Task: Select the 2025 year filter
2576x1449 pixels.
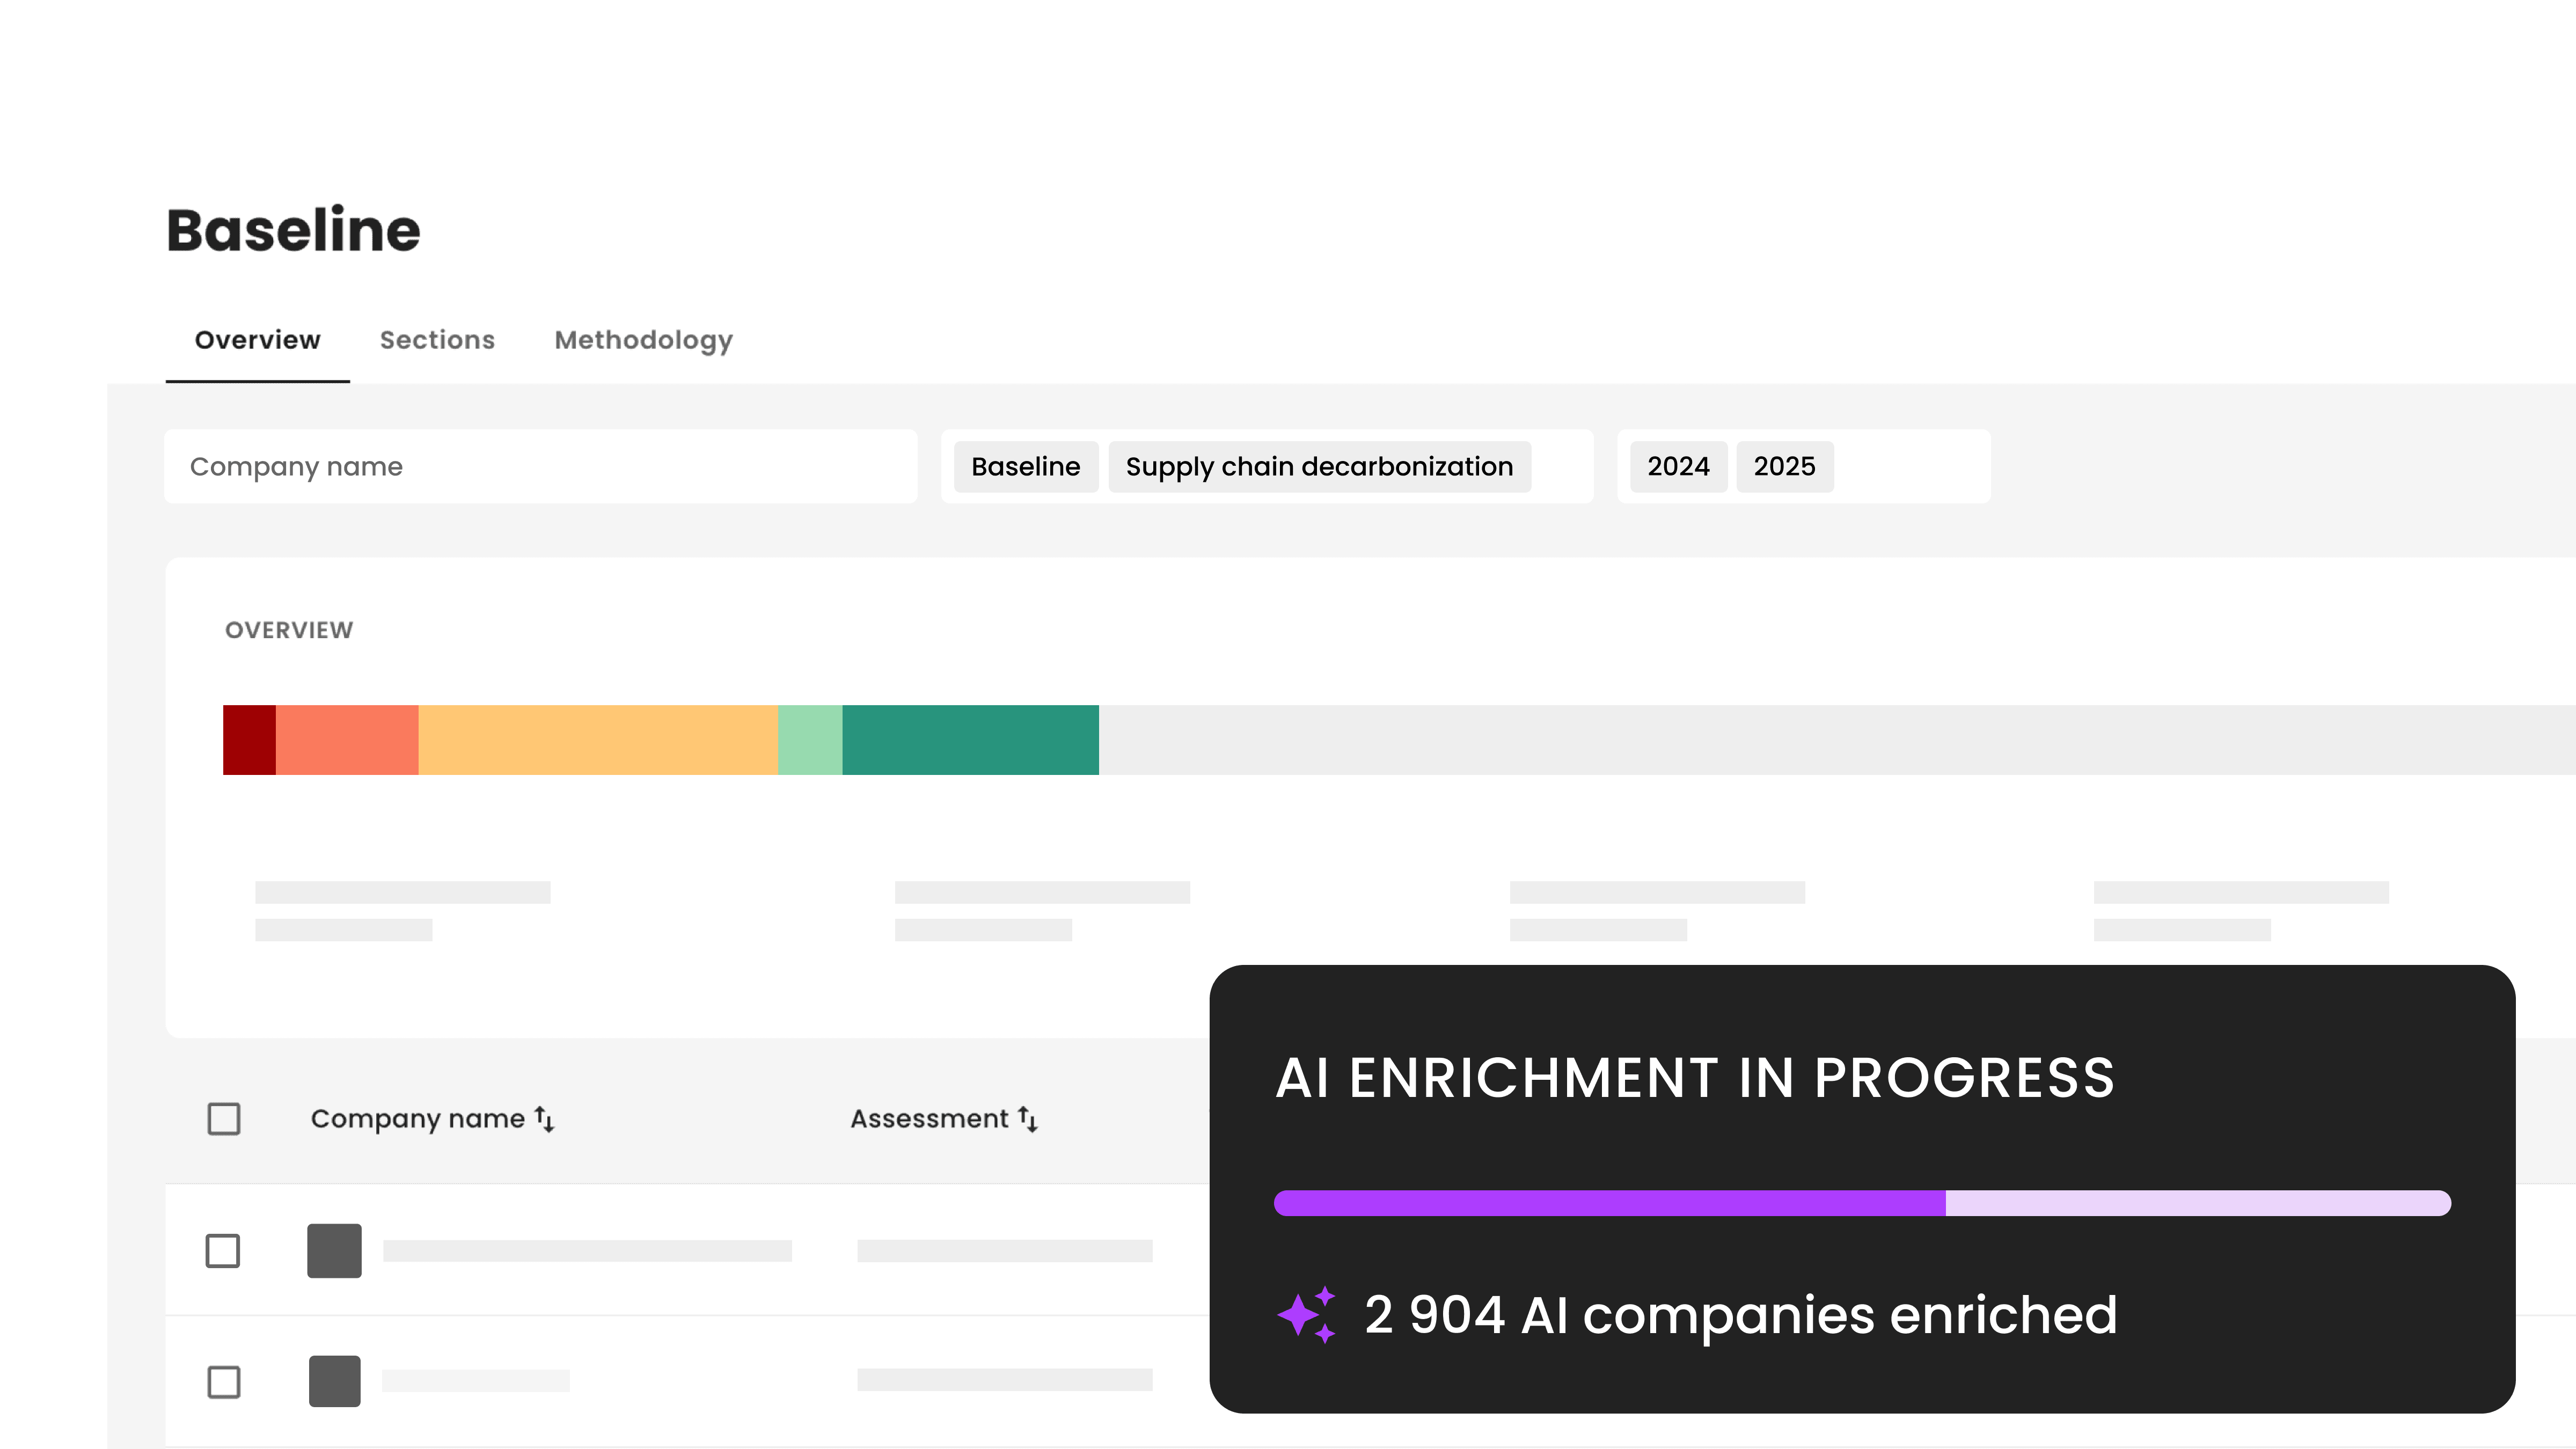Action: 1784,466
